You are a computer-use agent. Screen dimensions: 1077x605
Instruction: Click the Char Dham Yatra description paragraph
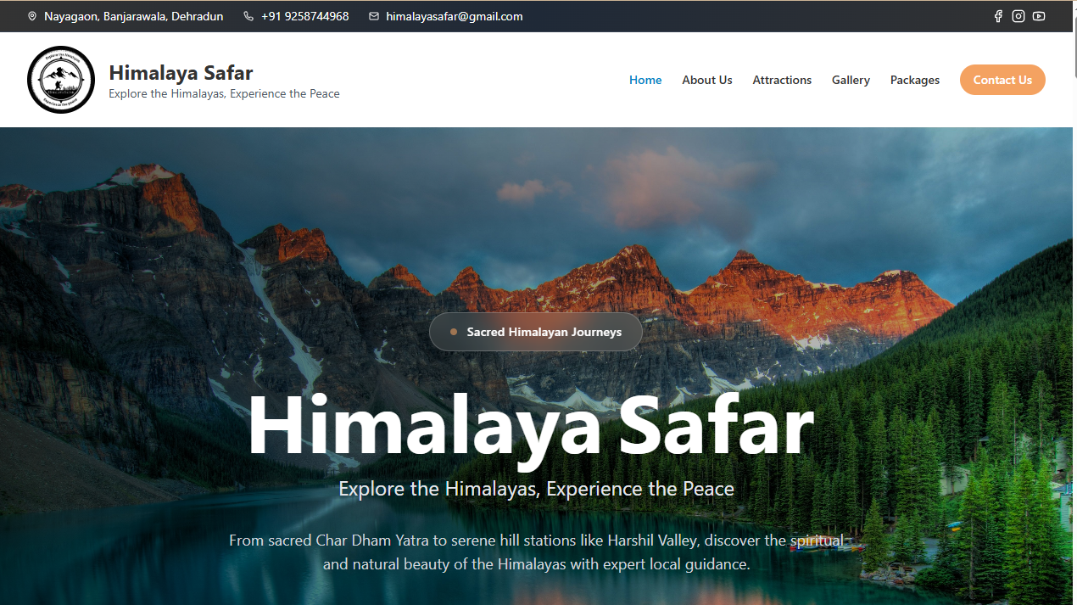click(x=536, y=552)
